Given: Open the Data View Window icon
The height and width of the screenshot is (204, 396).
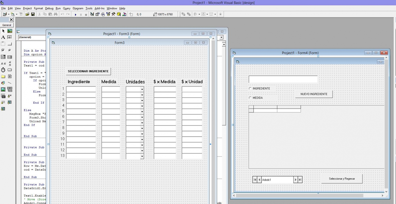Looking at the screenshot, I should 119,14.
